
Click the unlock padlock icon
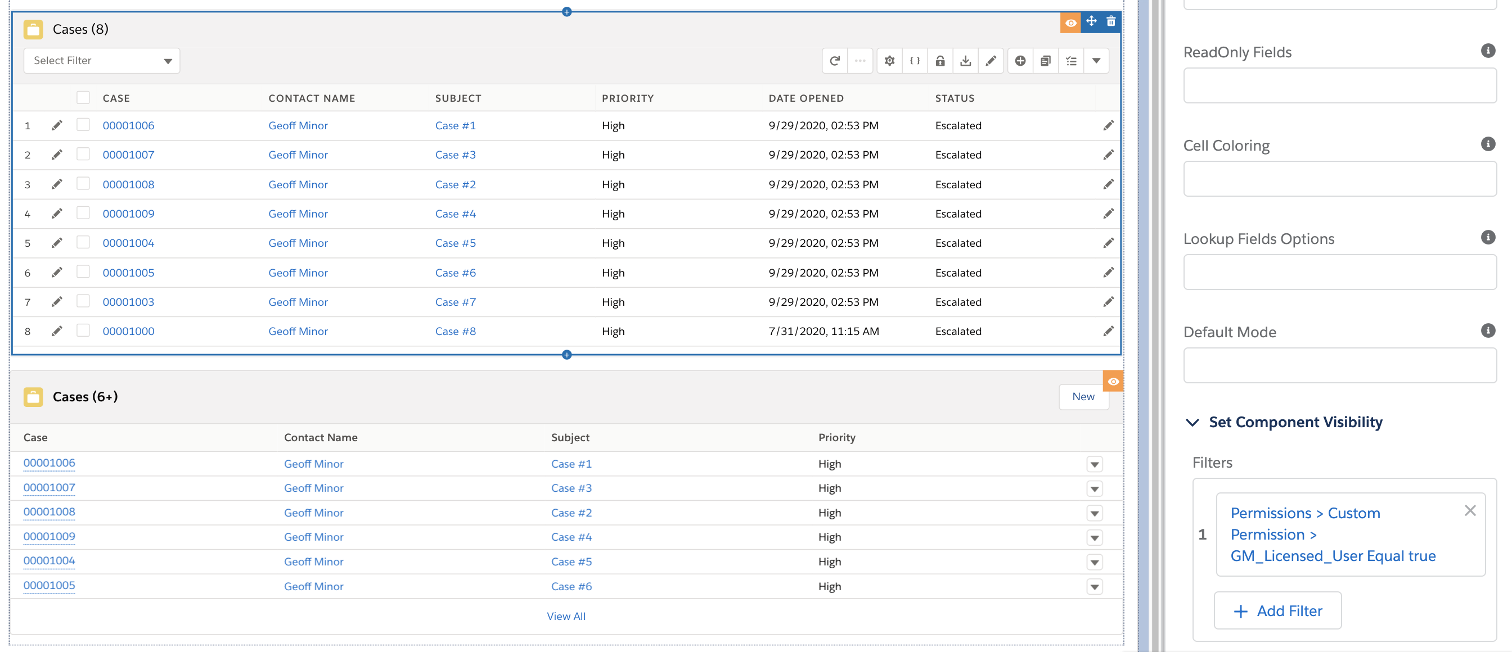pos(940,61)
